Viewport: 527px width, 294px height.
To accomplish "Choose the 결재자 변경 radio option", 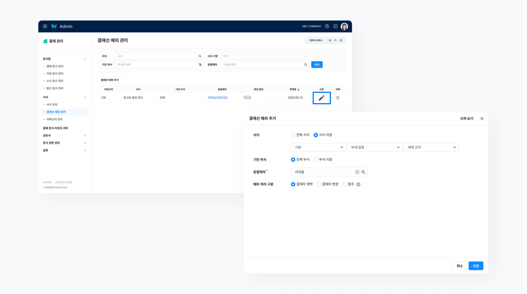I will [319, 184].
